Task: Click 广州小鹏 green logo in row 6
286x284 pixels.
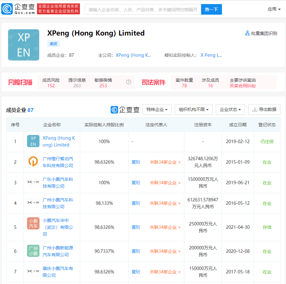Action: 33,251
